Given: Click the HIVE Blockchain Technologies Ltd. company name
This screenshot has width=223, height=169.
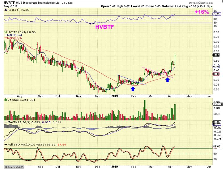Looking at the screenshot, I should coord(38,3).
